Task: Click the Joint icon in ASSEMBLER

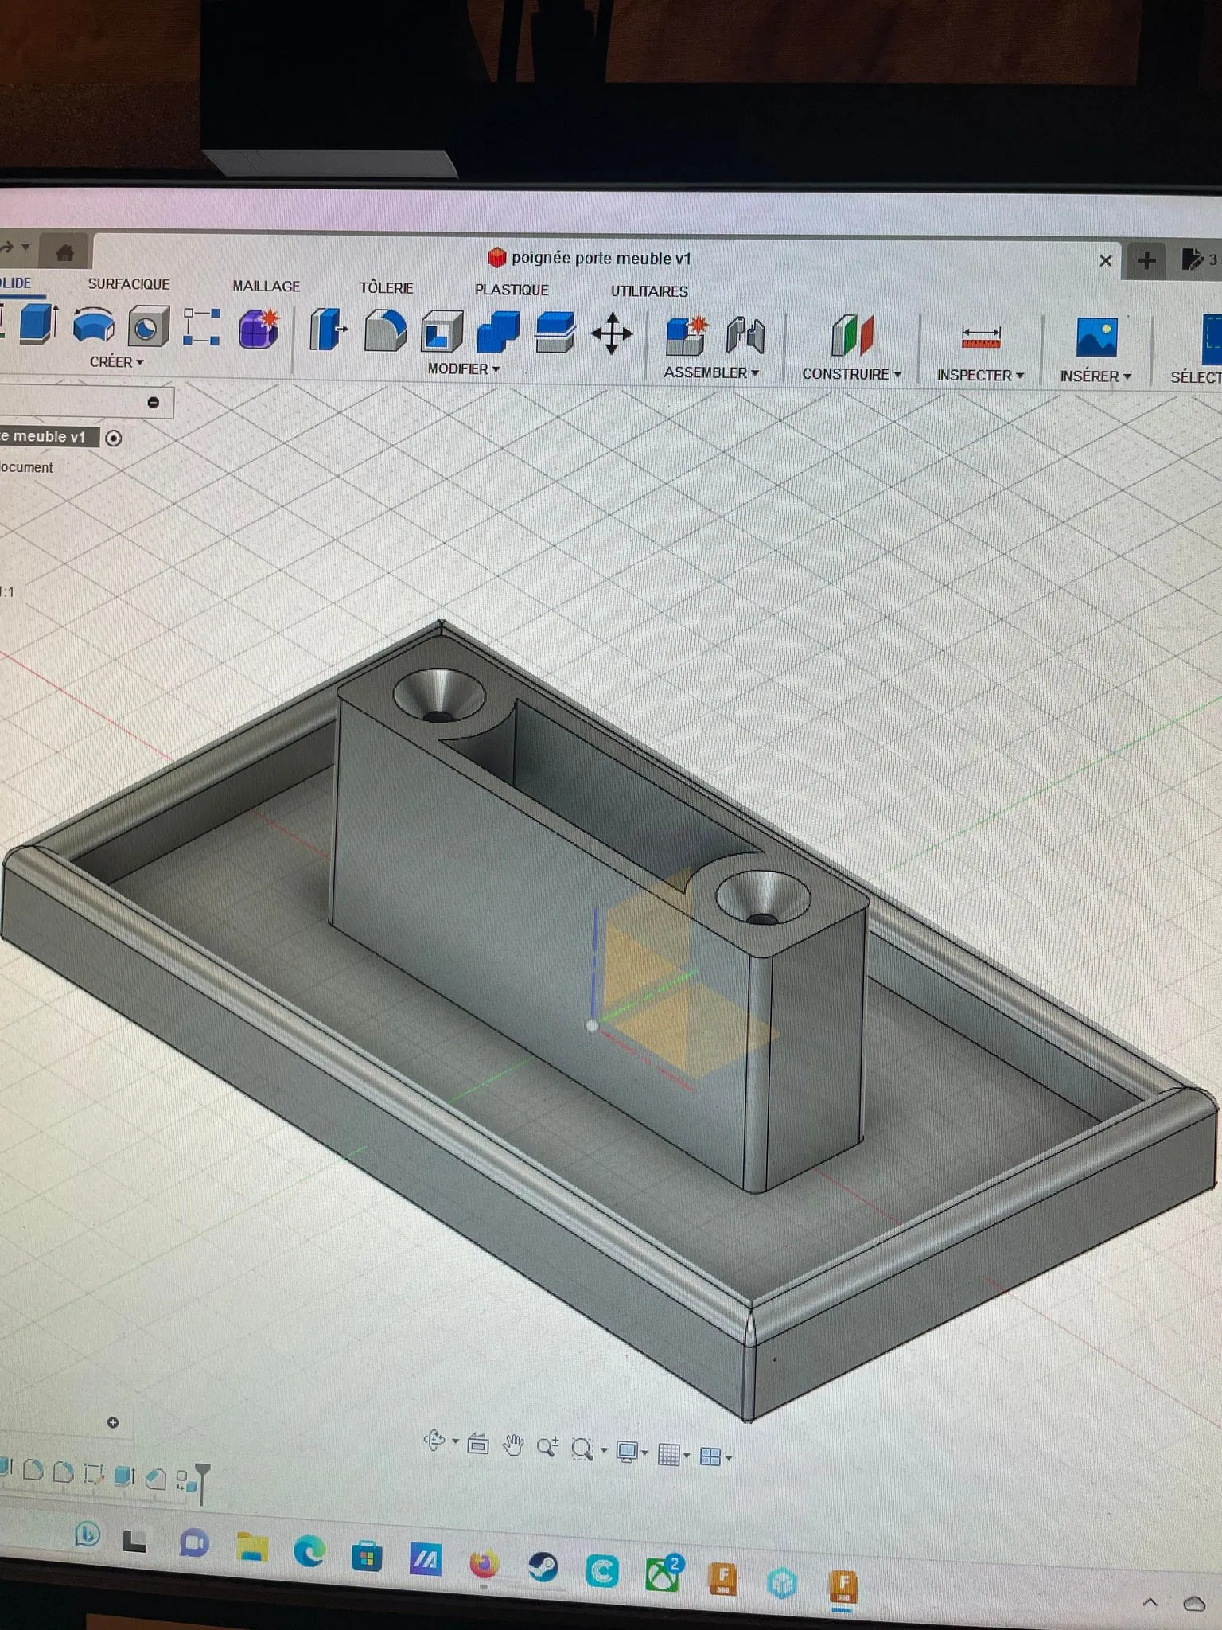Action: click(745, 336)
